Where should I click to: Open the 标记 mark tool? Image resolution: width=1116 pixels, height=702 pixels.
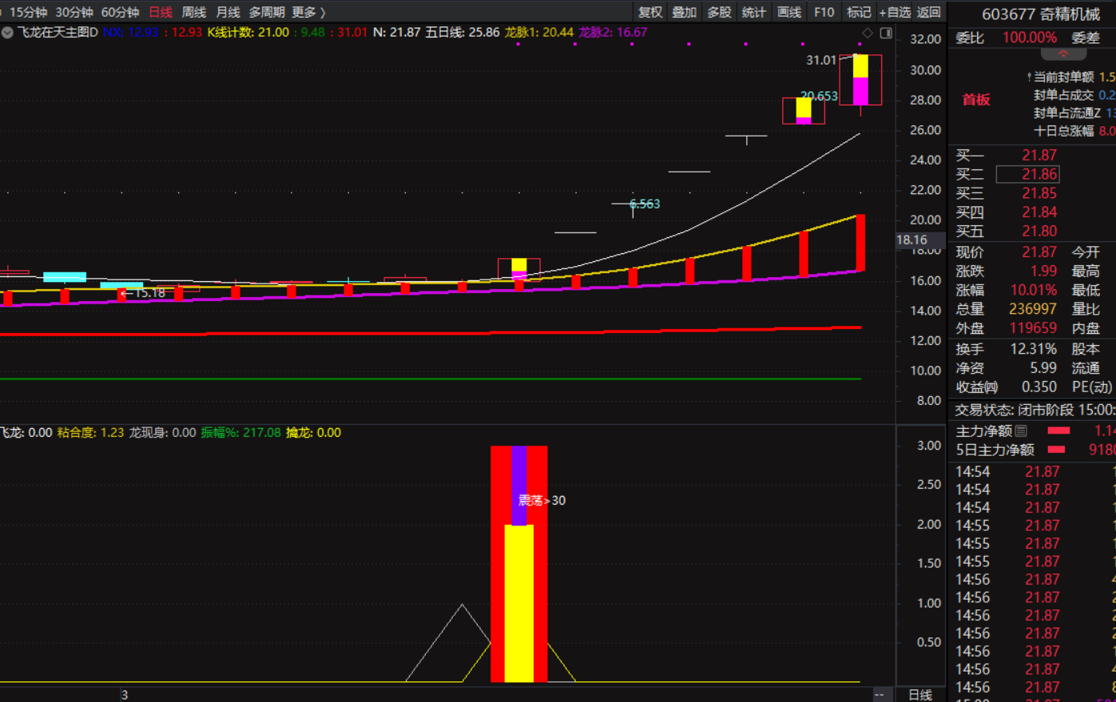click(x=859, y=12)
